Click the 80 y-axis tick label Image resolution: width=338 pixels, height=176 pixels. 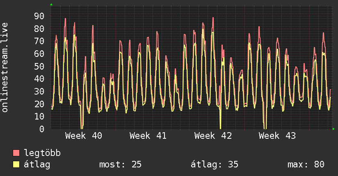click(x=39, y=29)
